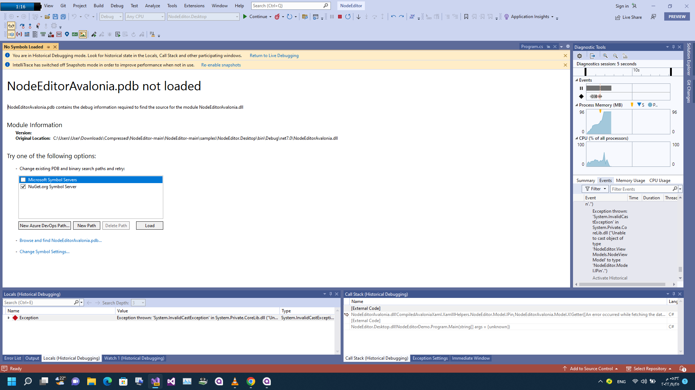Stop debugging with the red square icon

[x=340, y=17]
